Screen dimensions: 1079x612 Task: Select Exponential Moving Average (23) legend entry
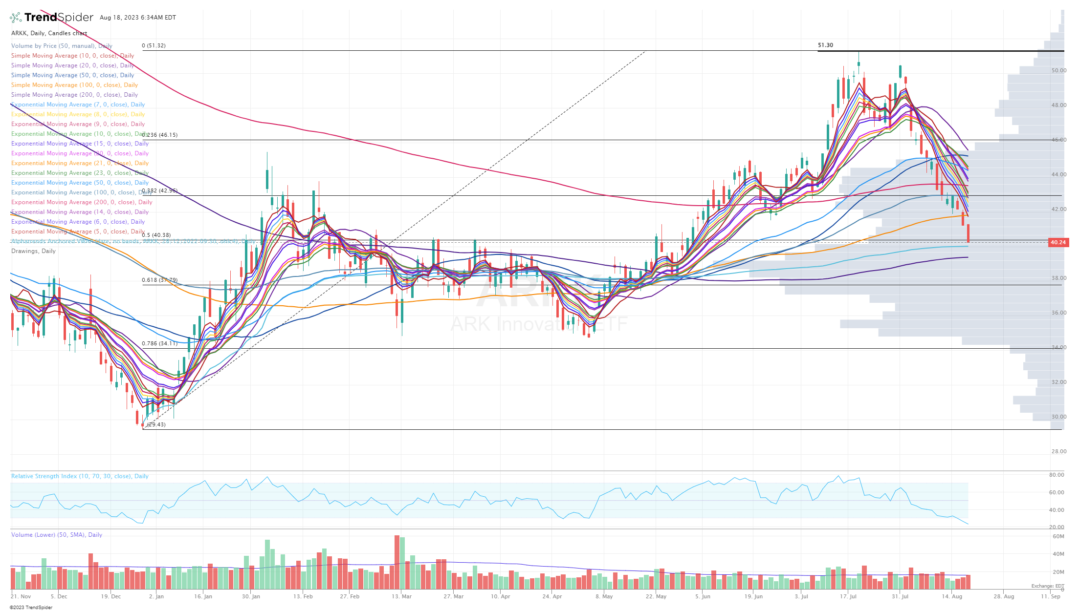point(80,173)
